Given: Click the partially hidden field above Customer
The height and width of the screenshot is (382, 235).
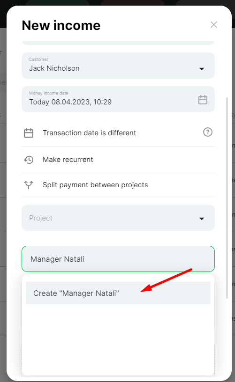Looking at the screenshot, I should pyautogui.click(x=118, y=43).
